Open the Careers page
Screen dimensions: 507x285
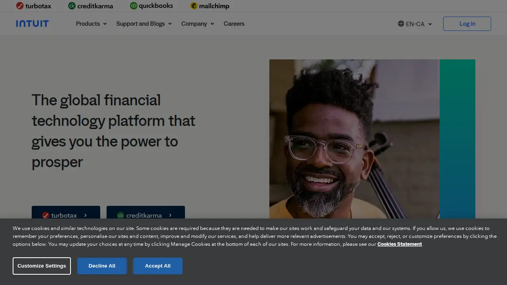pyautogui.click(x=234, y=24)
